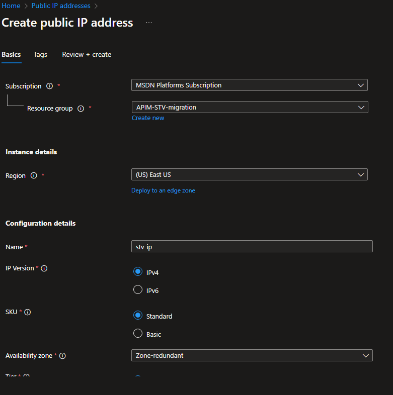This screenshot has height=395, width=393.
Task: Click the Resource group info icon
Action: coord(81,109)
